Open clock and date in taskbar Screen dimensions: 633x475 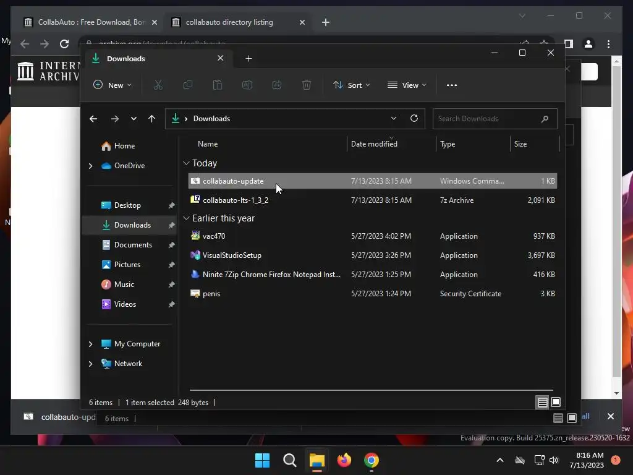coord(587,460)
